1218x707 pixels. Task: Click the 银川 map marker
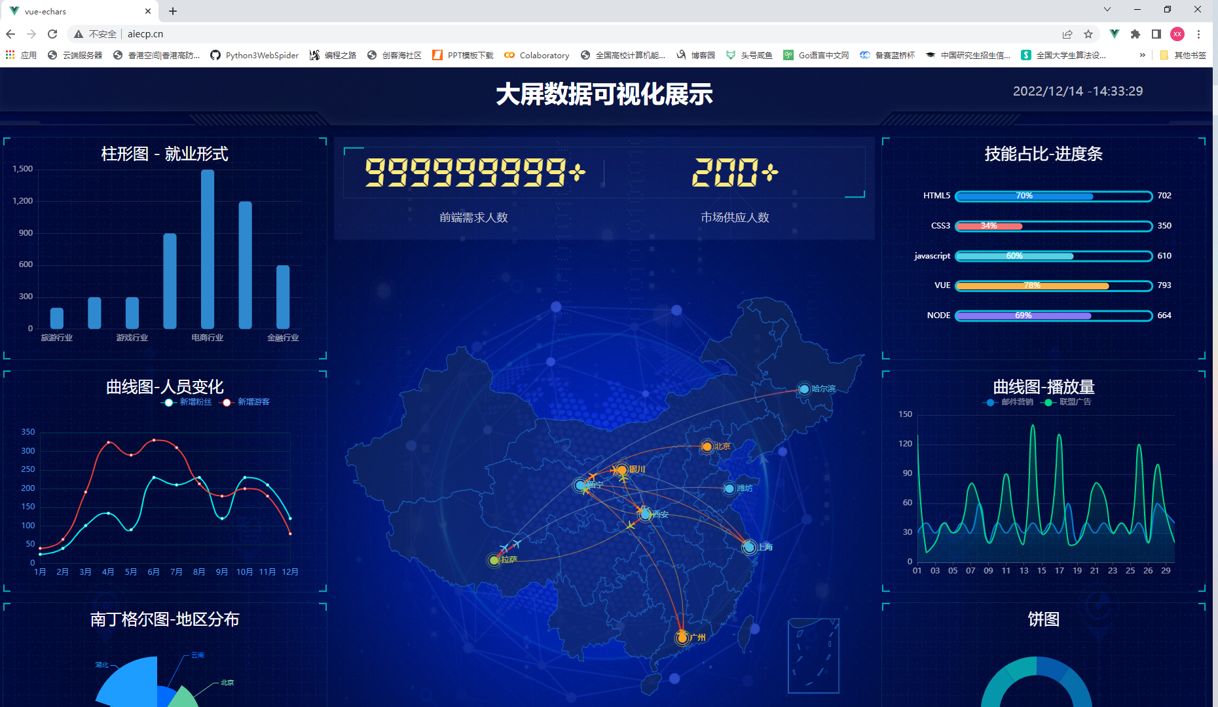coord(621,469)
